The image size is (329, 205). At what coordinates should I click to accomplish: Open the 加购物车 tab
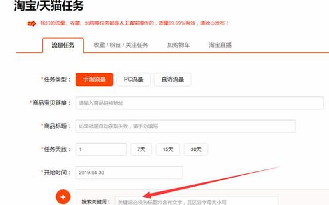(178, 45)
